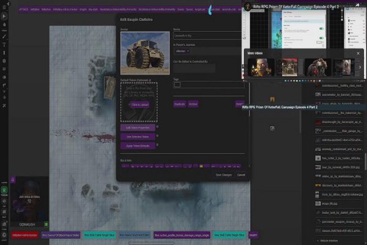
Task: Cancel the character edit dialog
Action: tap(241, 175)
